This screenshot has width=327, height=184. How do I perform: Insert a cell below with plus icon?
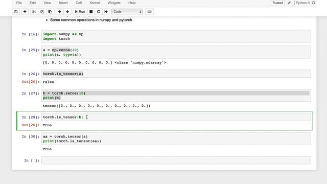click(25, 12)
